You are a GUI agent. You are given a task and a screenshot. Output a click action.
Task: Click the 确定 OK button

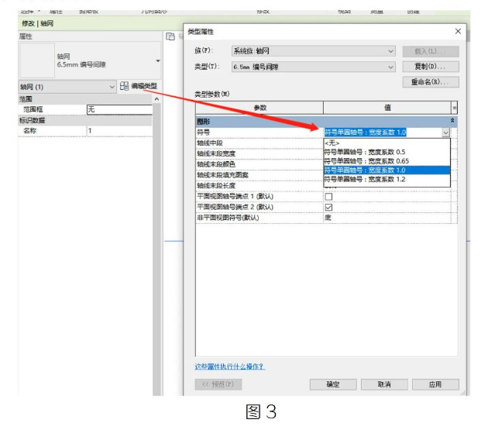(333, 384)
